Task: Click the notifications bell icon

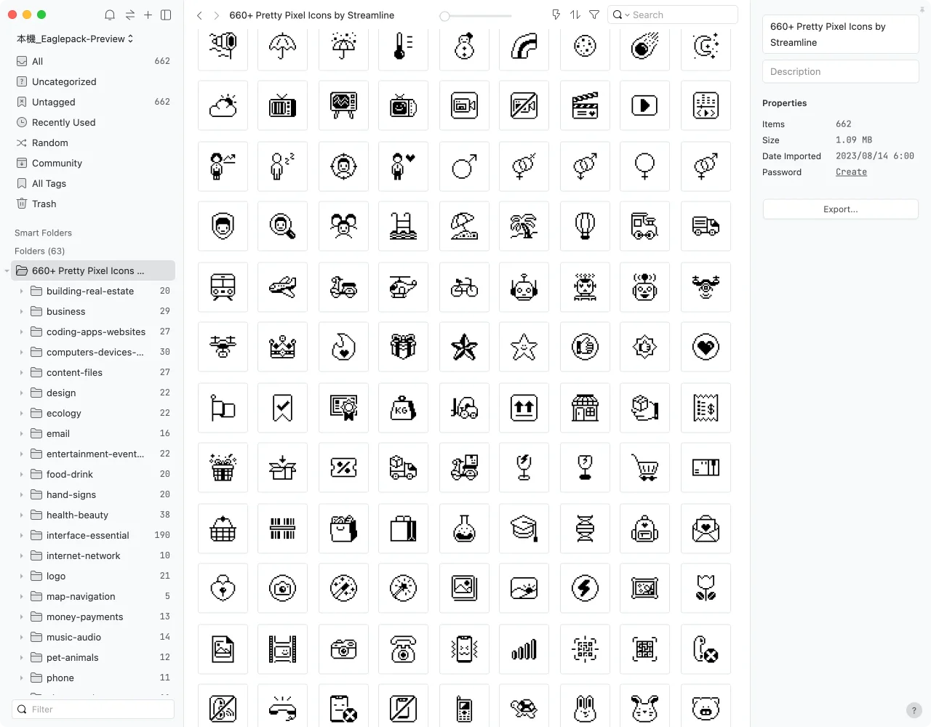Action: coord(110,15)
